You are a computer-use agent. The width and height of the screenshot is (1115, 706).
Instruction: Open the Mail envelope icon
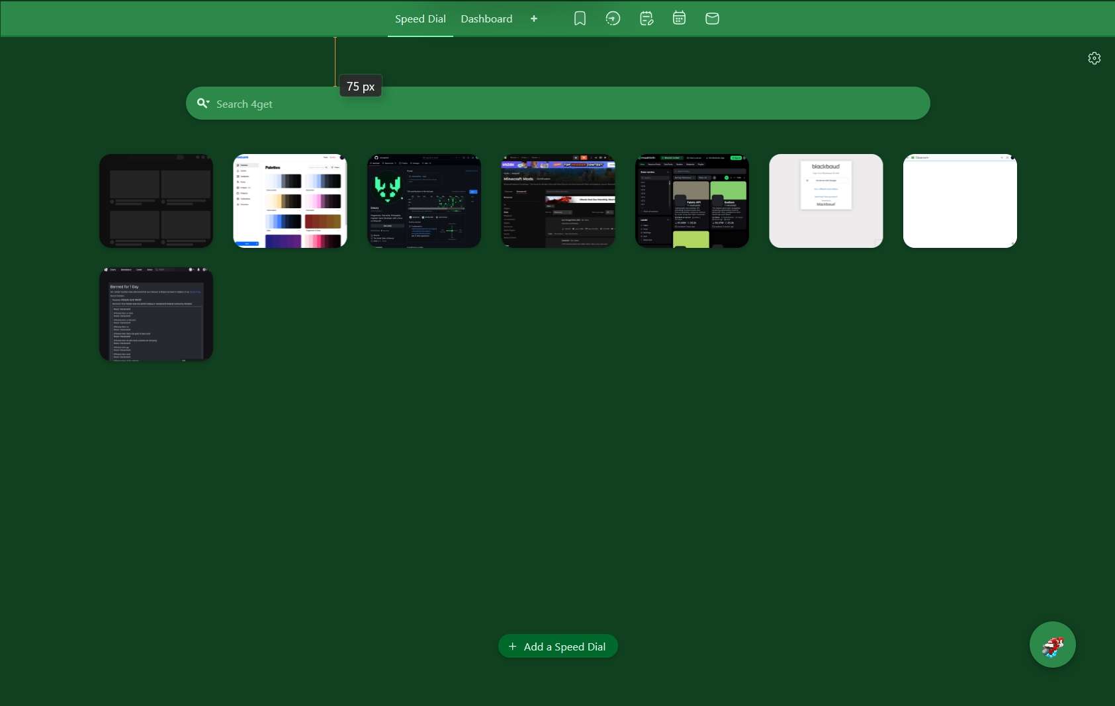712,19
